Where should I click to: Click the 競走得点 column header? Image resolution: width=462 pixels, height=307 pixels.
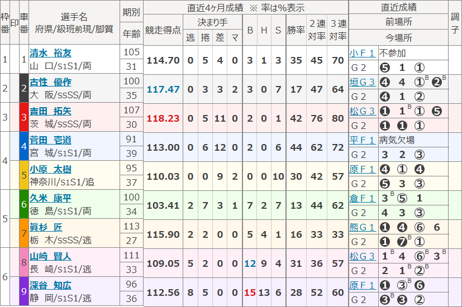[163, 30]
